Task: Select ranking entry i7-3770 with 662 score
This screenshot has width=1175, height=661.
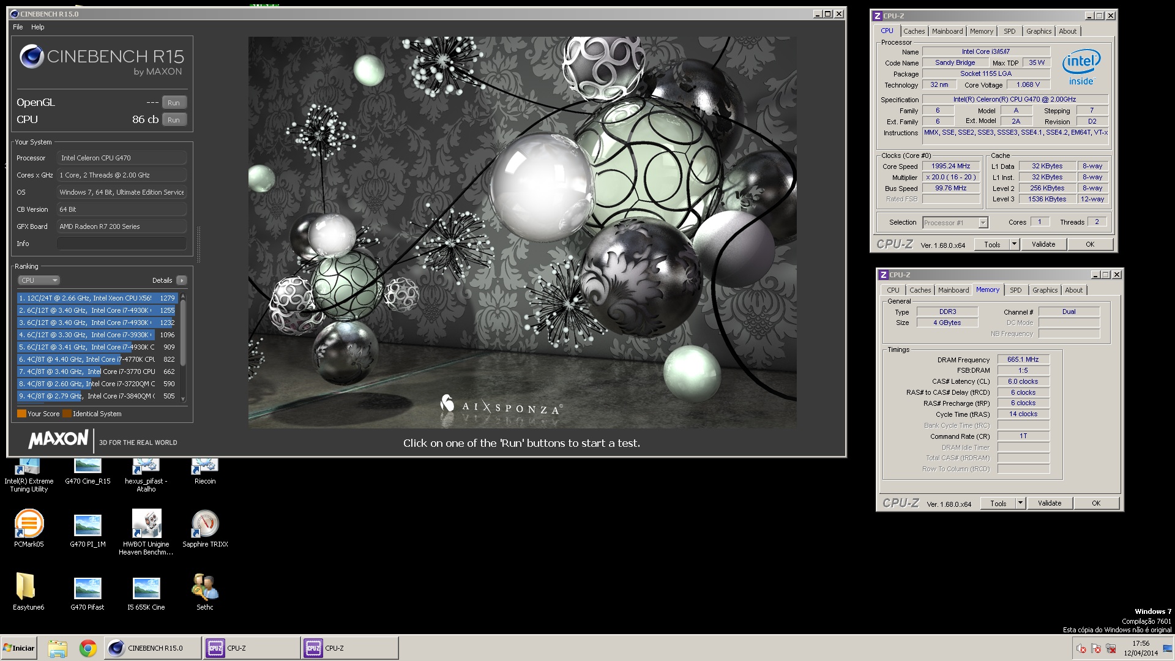Action: point(97,372)
